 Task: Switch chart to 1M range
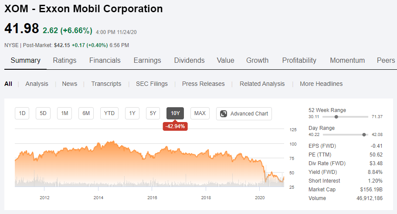pos(64,113)
